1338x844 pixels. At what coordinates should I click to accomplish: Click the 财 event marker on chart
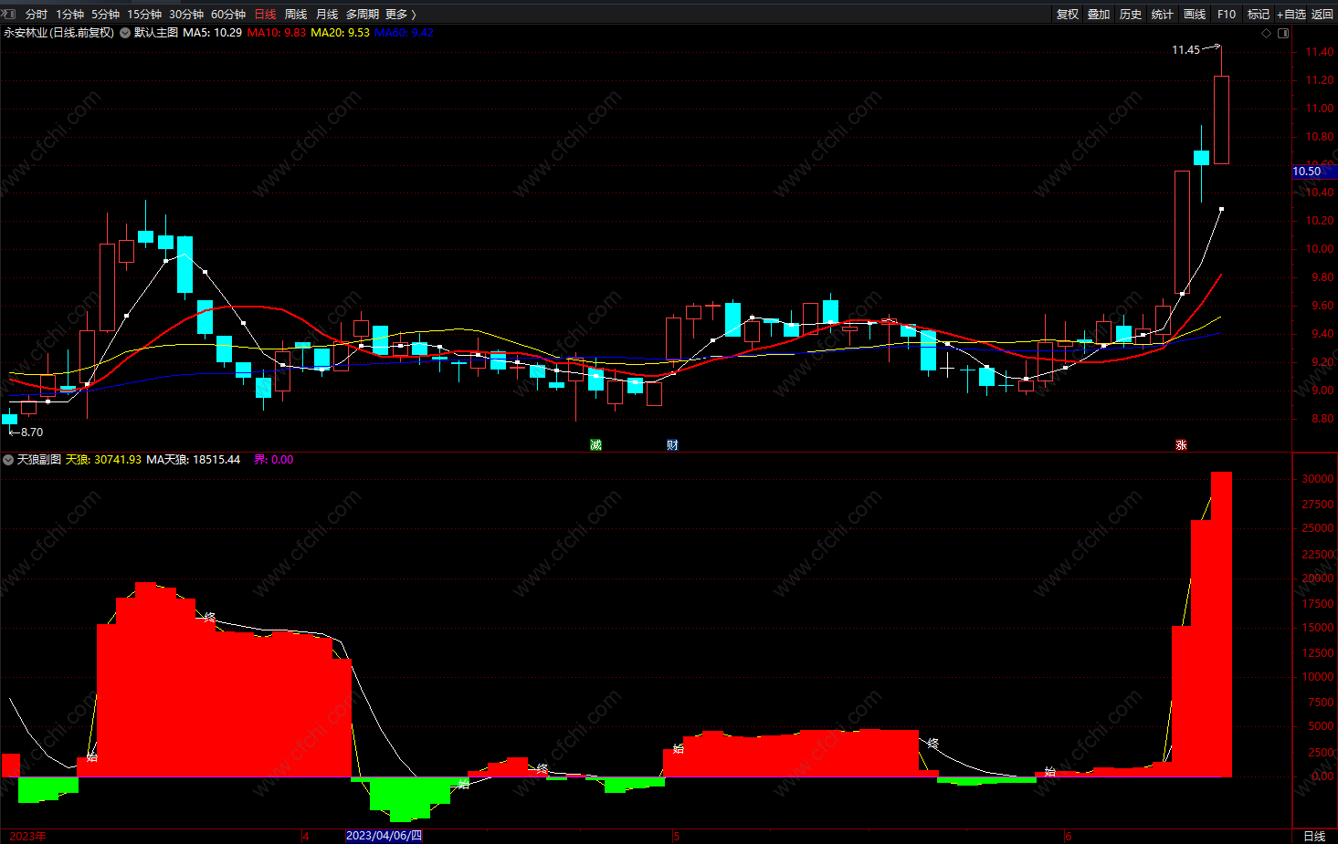click(x=672, y=445)
